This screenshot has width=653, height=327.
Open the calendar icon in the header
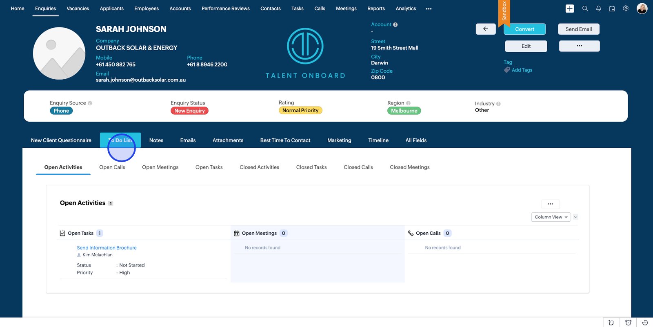click(612, 9)
